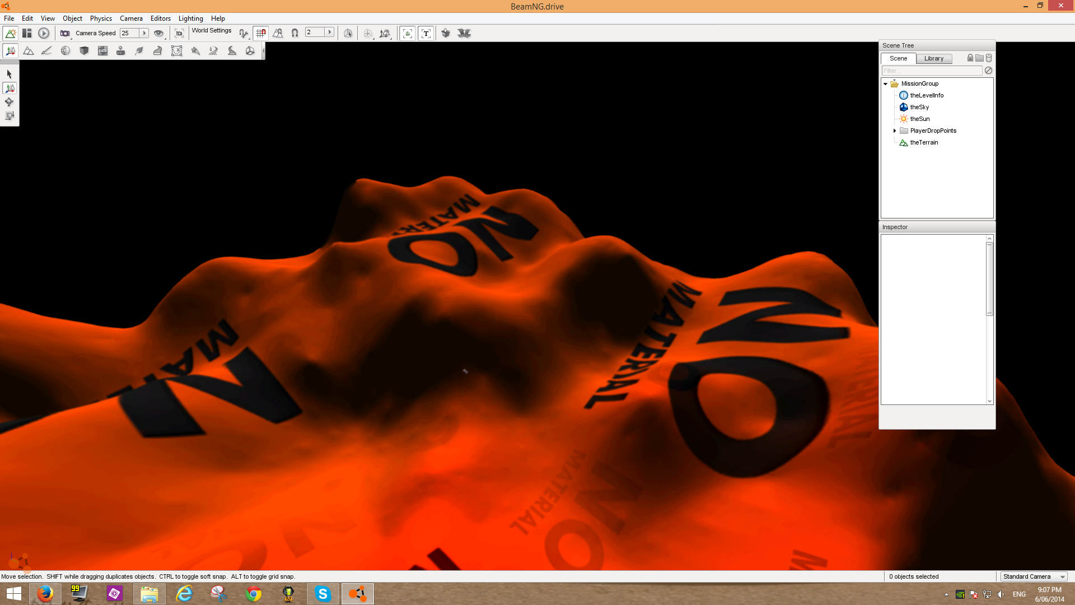Select theTerrain in scene tree
Screen dimensions: 1075x605
[924, 143]
